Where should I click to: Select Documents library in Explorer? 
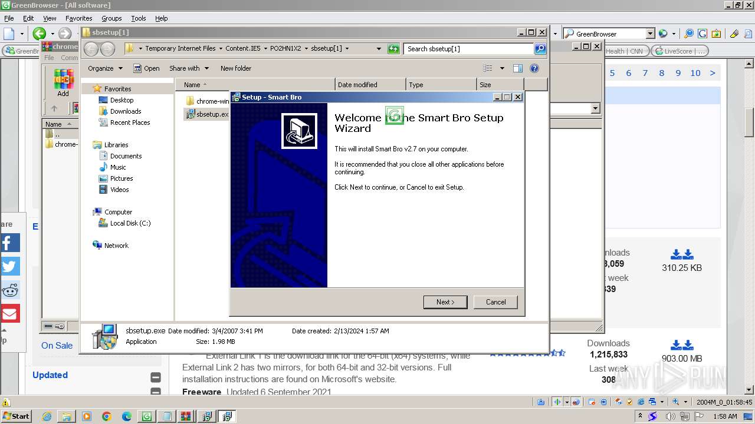[126, 156]
